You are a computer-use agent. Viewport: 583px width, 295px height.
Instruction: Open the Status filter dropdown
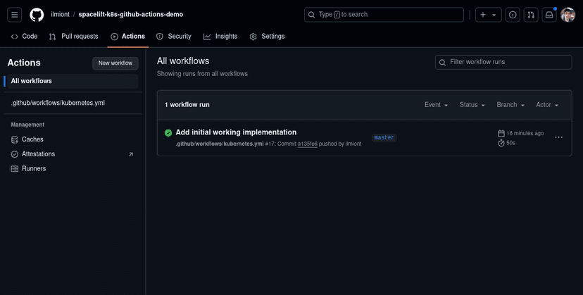click(472, 105)
